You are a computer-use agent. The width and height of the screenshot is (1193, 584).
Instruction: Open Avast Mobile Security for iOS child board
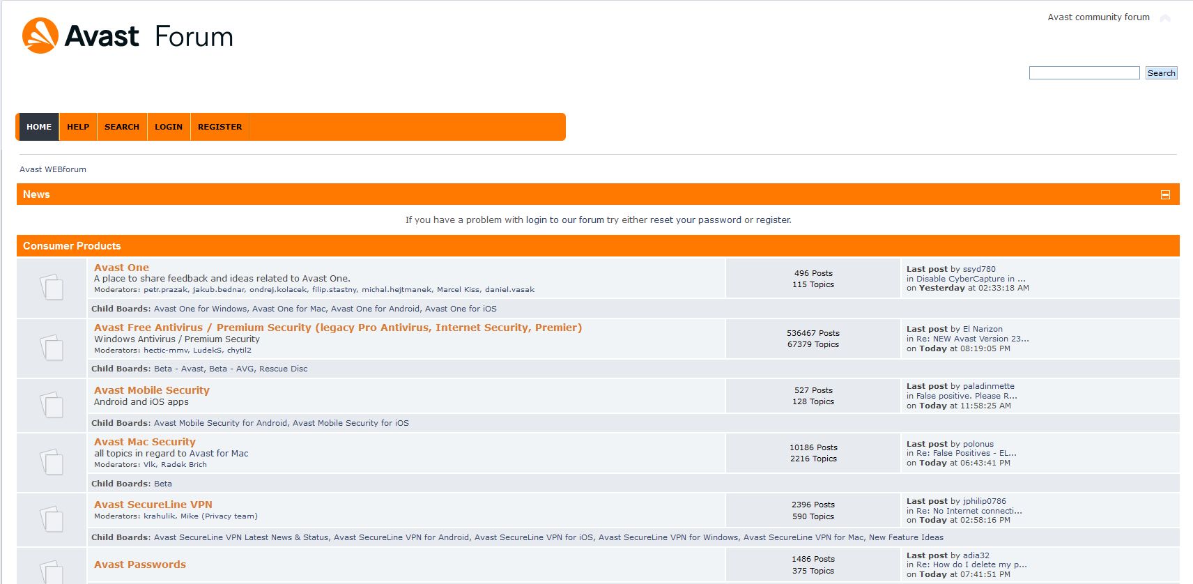(351, 423)
